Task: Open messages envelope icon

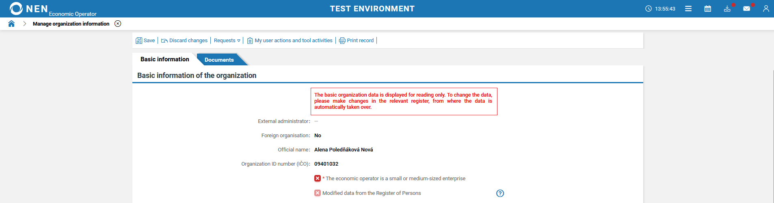Action: (746, 9)
